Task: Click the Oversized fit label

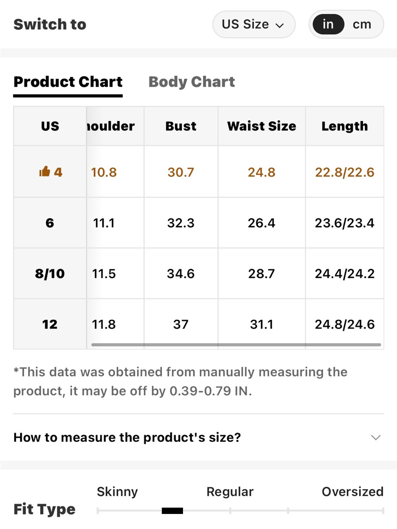Action: pos(353,491)
